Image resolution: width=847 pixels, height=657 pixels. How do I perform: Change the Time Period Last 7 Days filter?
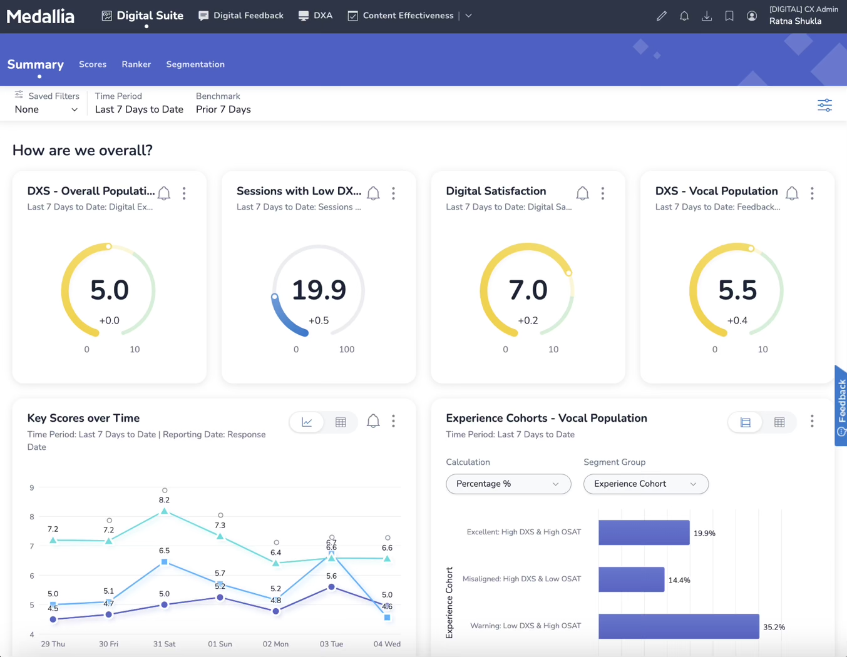(139, 109)
